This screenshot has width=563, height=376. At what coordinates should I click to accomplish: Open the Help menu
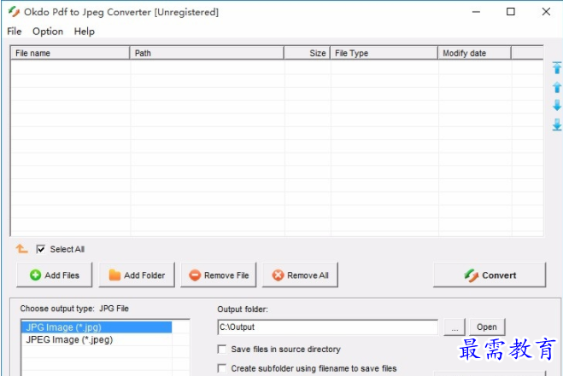tap(85, 32)
